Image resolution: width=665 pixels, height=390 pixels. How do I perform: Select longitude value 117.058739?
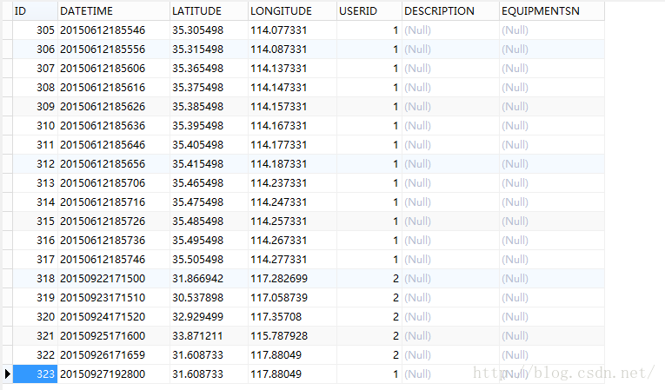[292, 297]
